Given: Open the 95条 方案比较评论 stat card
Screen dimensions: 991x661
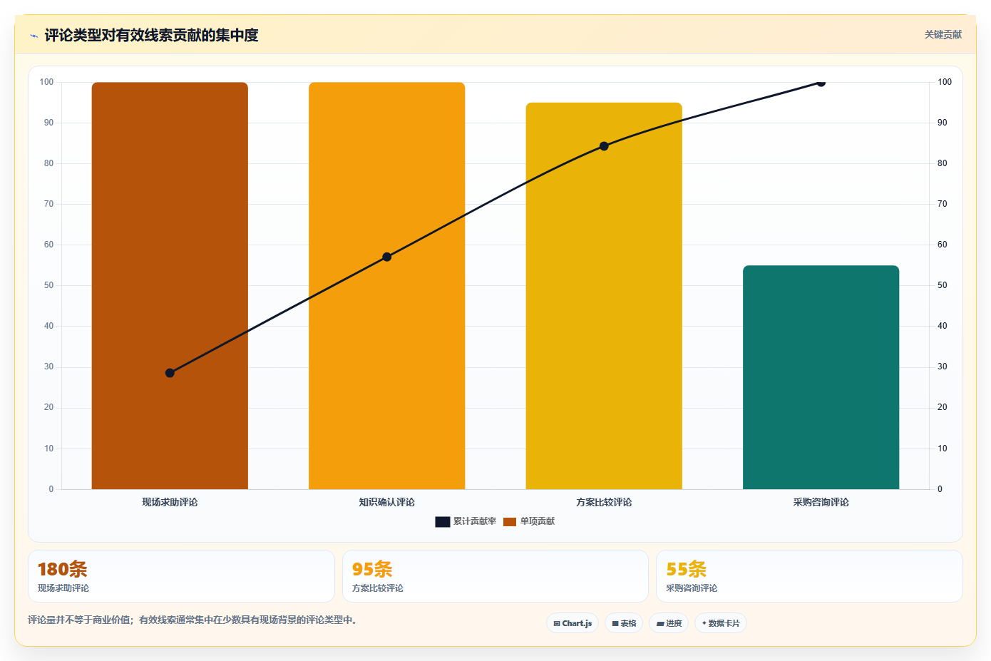Looking at the screenshot, I should coord(495,576).
